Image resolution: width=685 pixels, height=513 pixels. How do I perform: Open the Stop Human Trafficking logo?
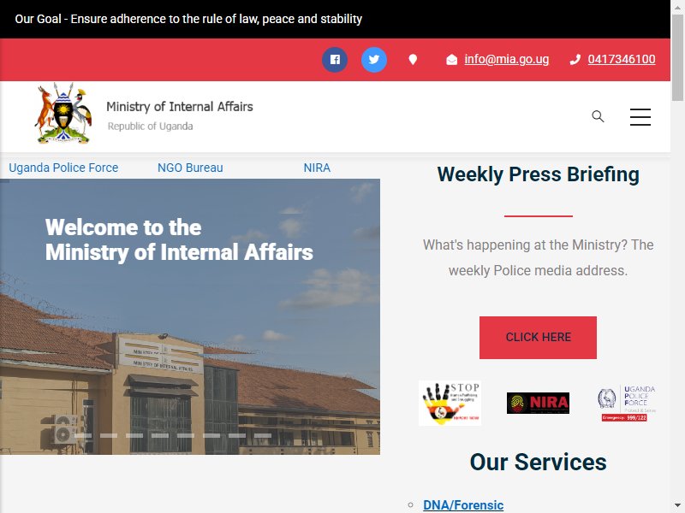click(x=450, y=403)
